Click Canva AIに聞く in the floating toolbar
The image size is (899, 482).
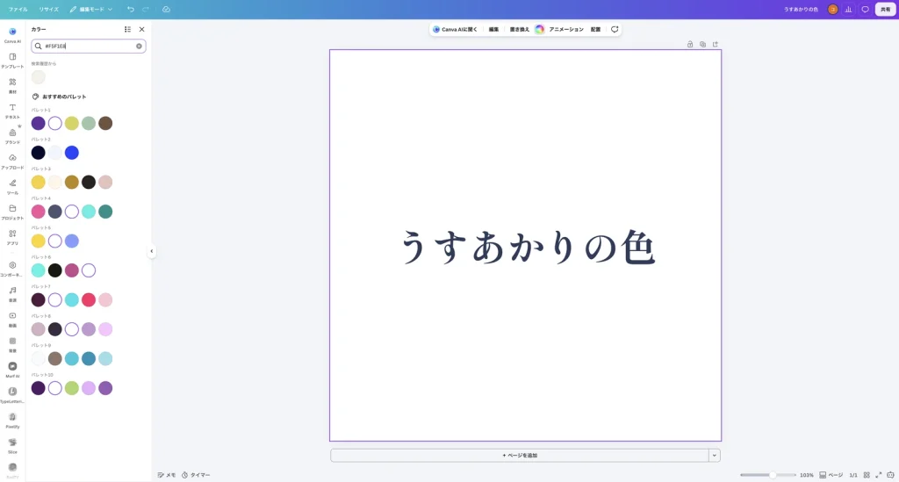[456, 29]
